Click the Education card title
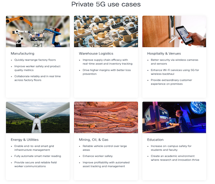215x184 pixels. [x=155, y=140]
